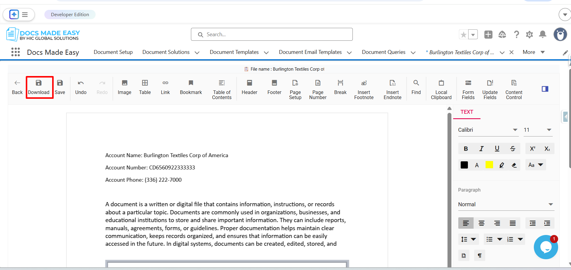571x270 pixels.
Task: Open Form Fields options
Action: pyautogui.click(x=468, y=90)
